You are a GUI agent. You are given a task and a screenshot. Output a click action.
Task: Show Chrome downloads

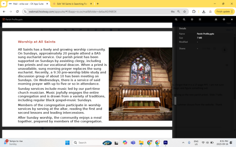click(204, 11)
